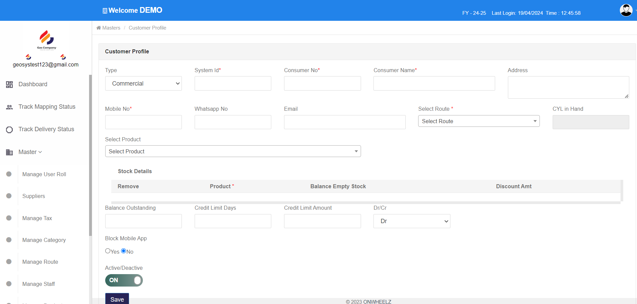
Task: Expand the Select Route dropdown
Action: click(x=479, y=121)
